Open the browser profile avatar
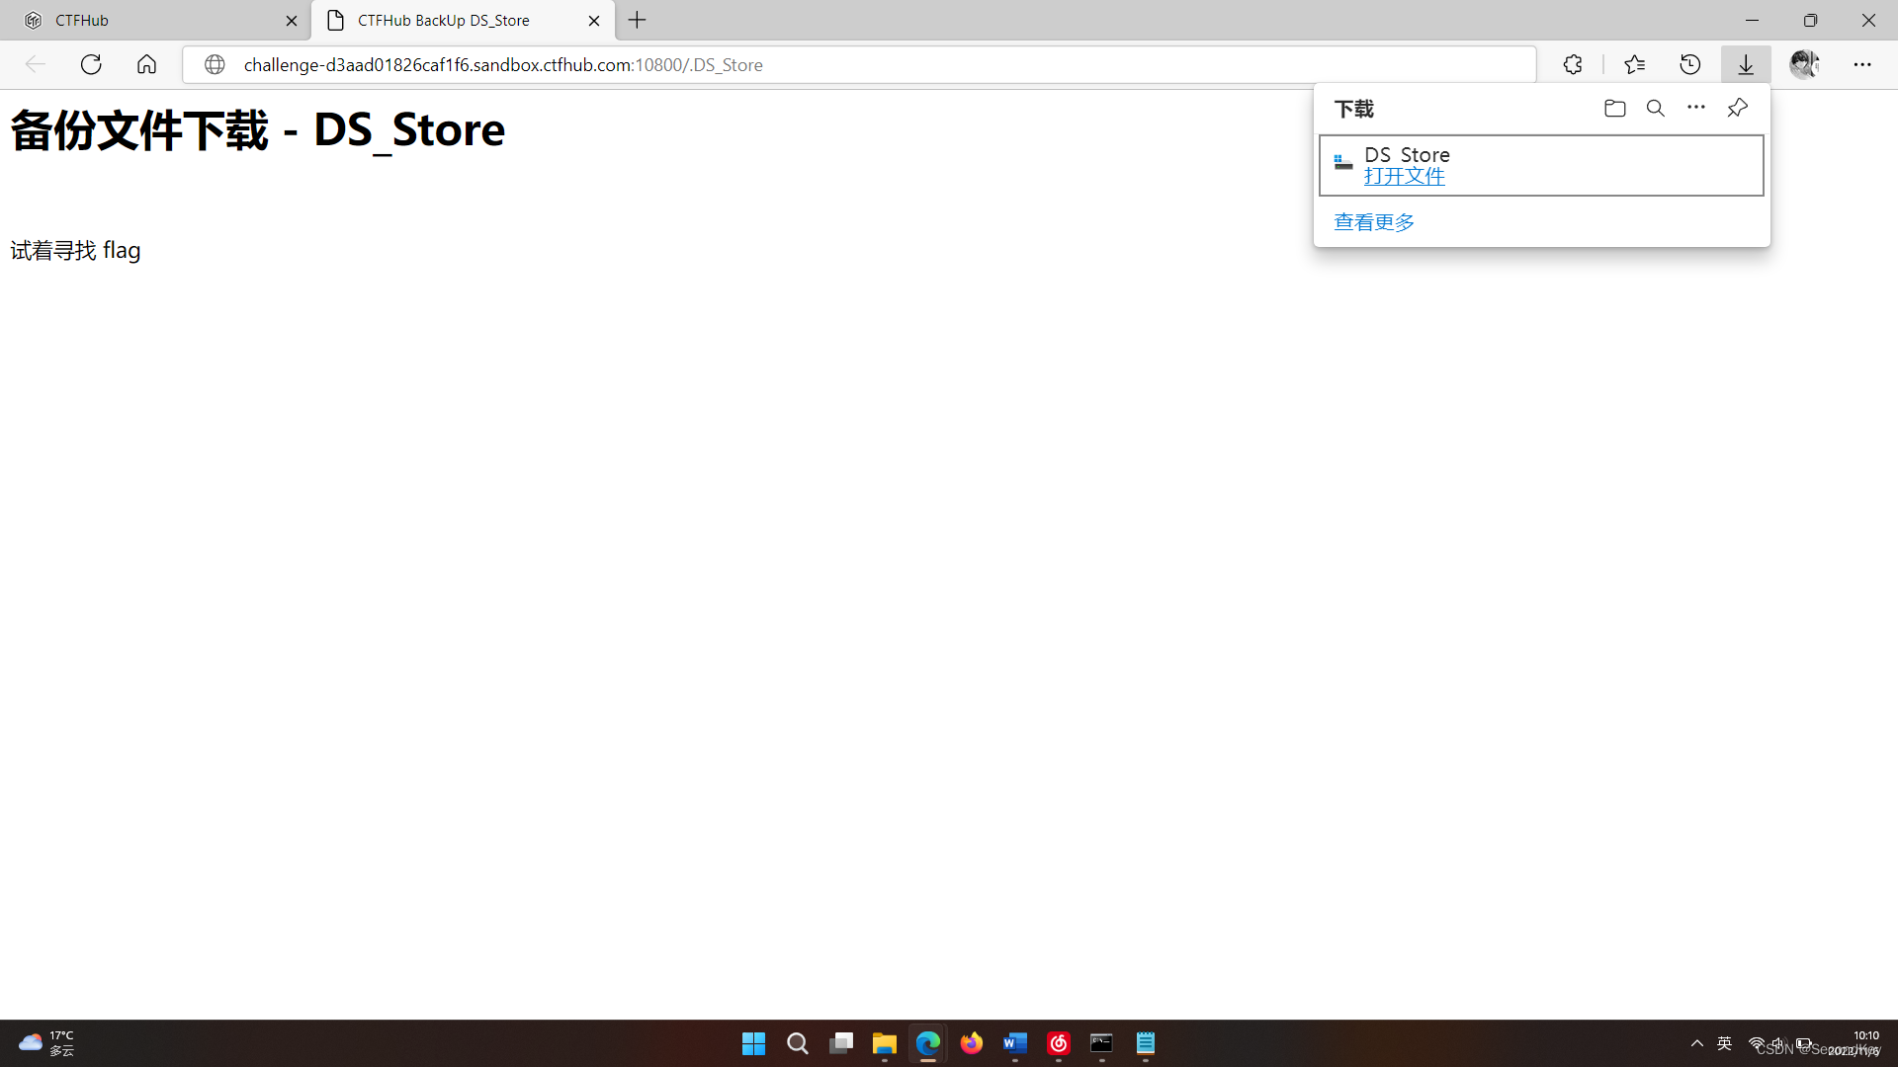1898x1067 pixels. point(1806,64)
